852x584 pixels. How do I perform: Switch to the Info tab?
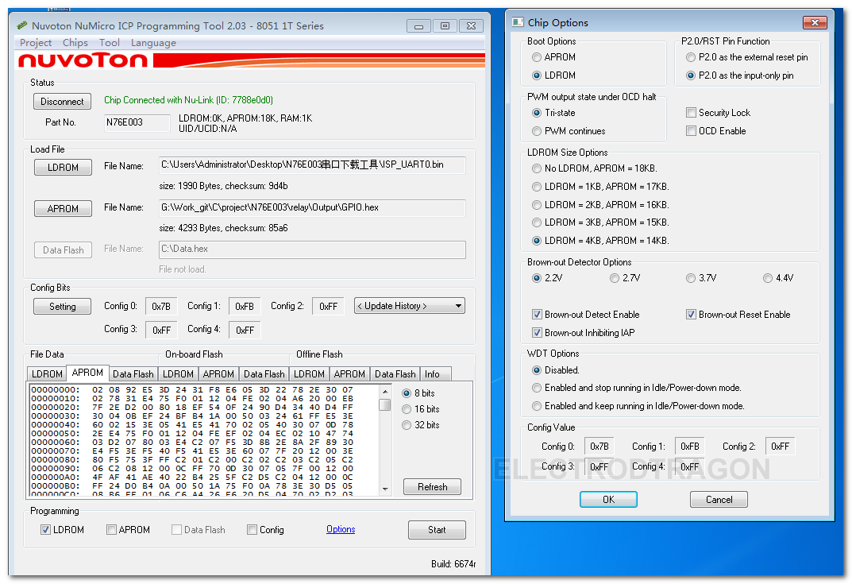click(432, 373)
